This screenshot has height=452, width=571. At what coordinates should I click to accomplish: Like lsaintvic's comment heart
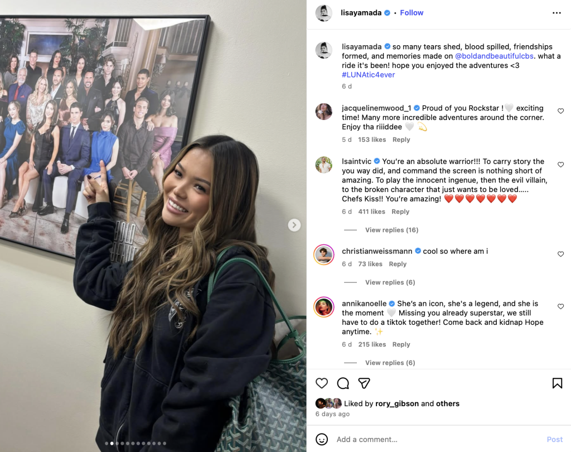(561, 165)
